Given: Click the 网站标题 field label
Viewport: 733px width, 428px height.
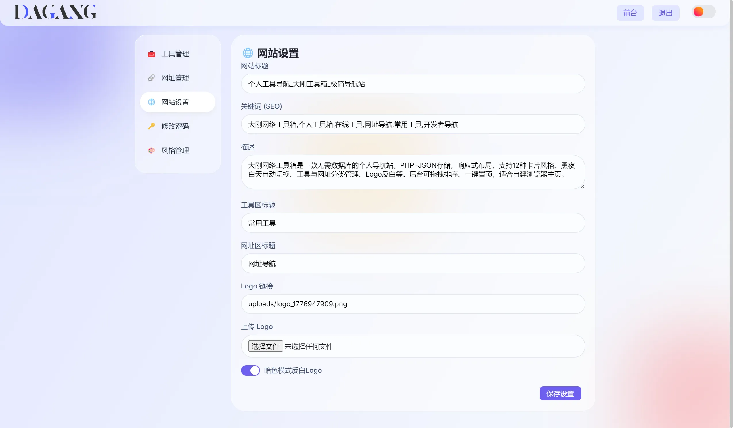Looking at the screenshot, I should (254, 66).
